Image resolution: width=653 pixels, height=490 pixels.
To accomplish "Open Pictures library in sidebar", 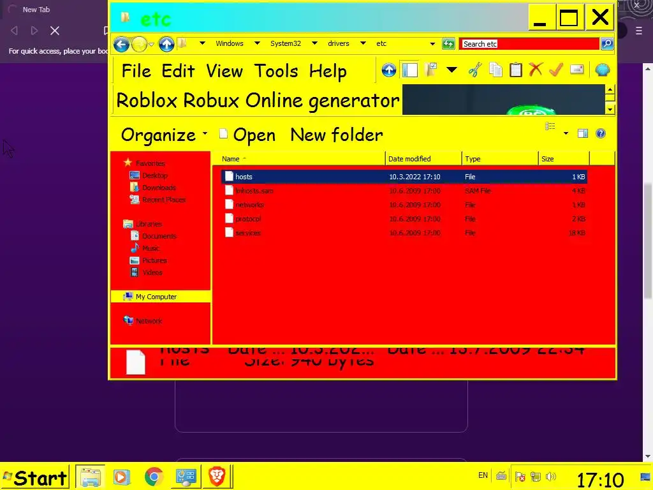I will pos(148,260).
